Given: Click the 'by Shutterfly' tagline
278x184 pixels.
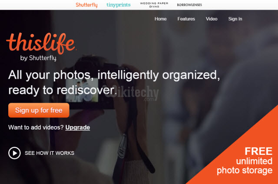Looking at the screenshot, I should (39, 58).
